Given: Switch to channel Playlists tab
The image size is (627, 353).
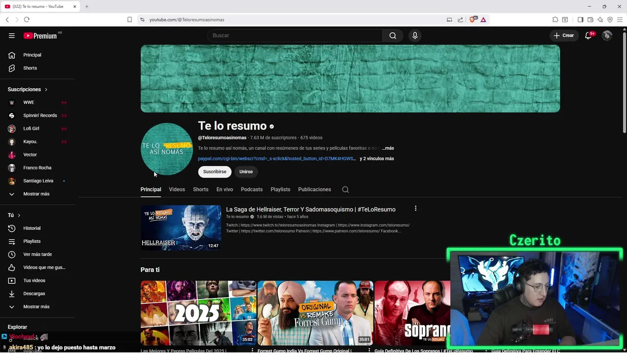Looking at the screenshot, I should pyautogui.click(x=280, y=189).
